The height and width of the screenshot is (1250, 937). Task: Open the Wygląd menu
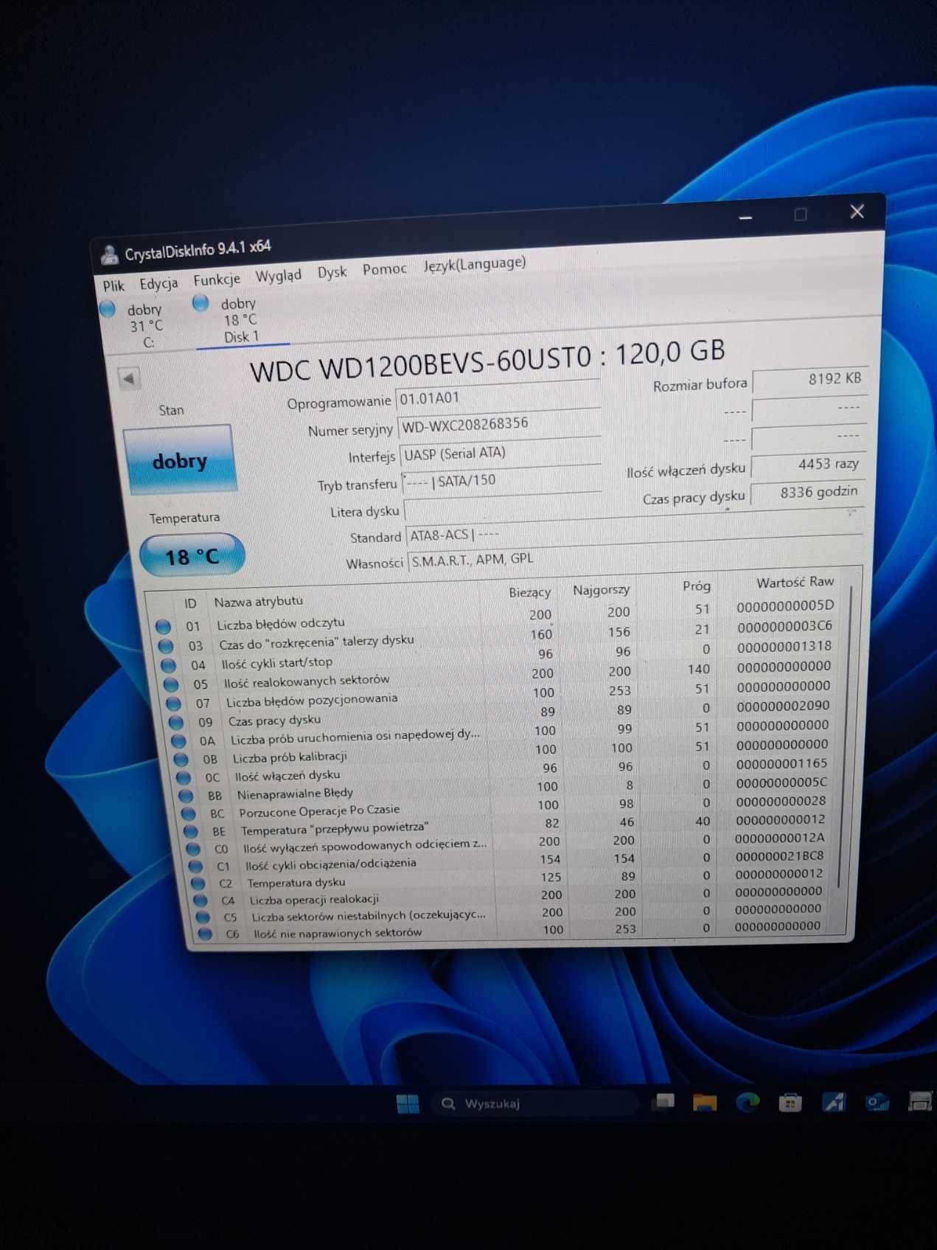point(278,276)
